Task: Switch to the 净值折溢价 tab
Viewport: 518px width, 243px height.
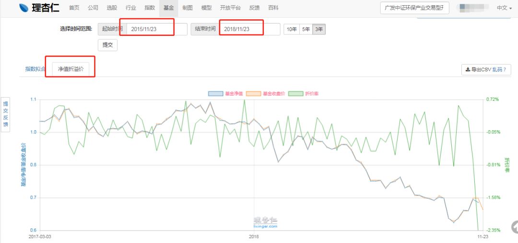Action: [x=71, y=69]
